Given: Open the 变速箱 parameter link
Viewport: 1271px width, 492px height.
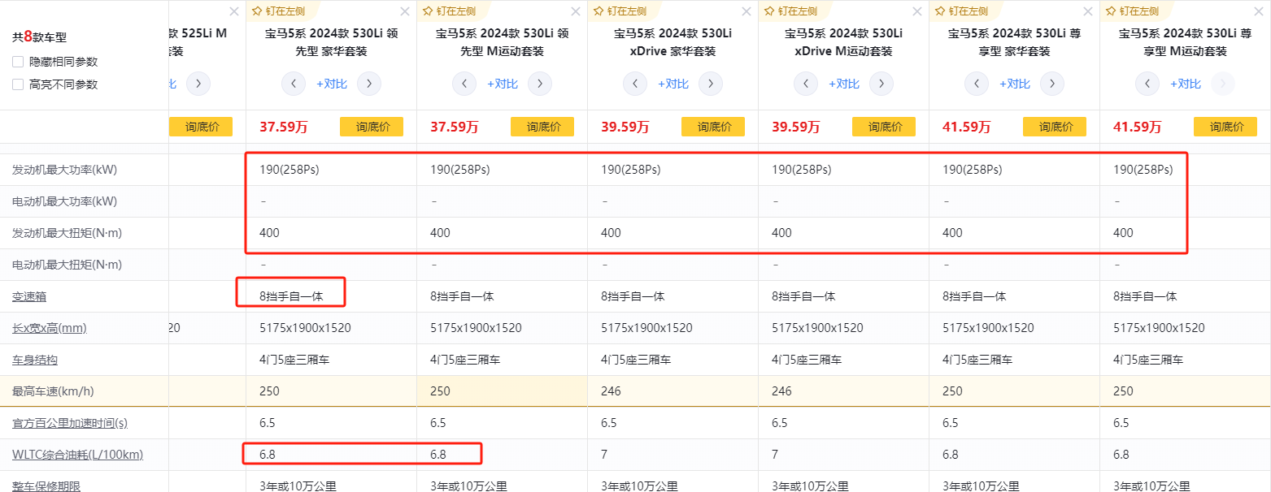Looking at the screenshot, I should (29, 296).
